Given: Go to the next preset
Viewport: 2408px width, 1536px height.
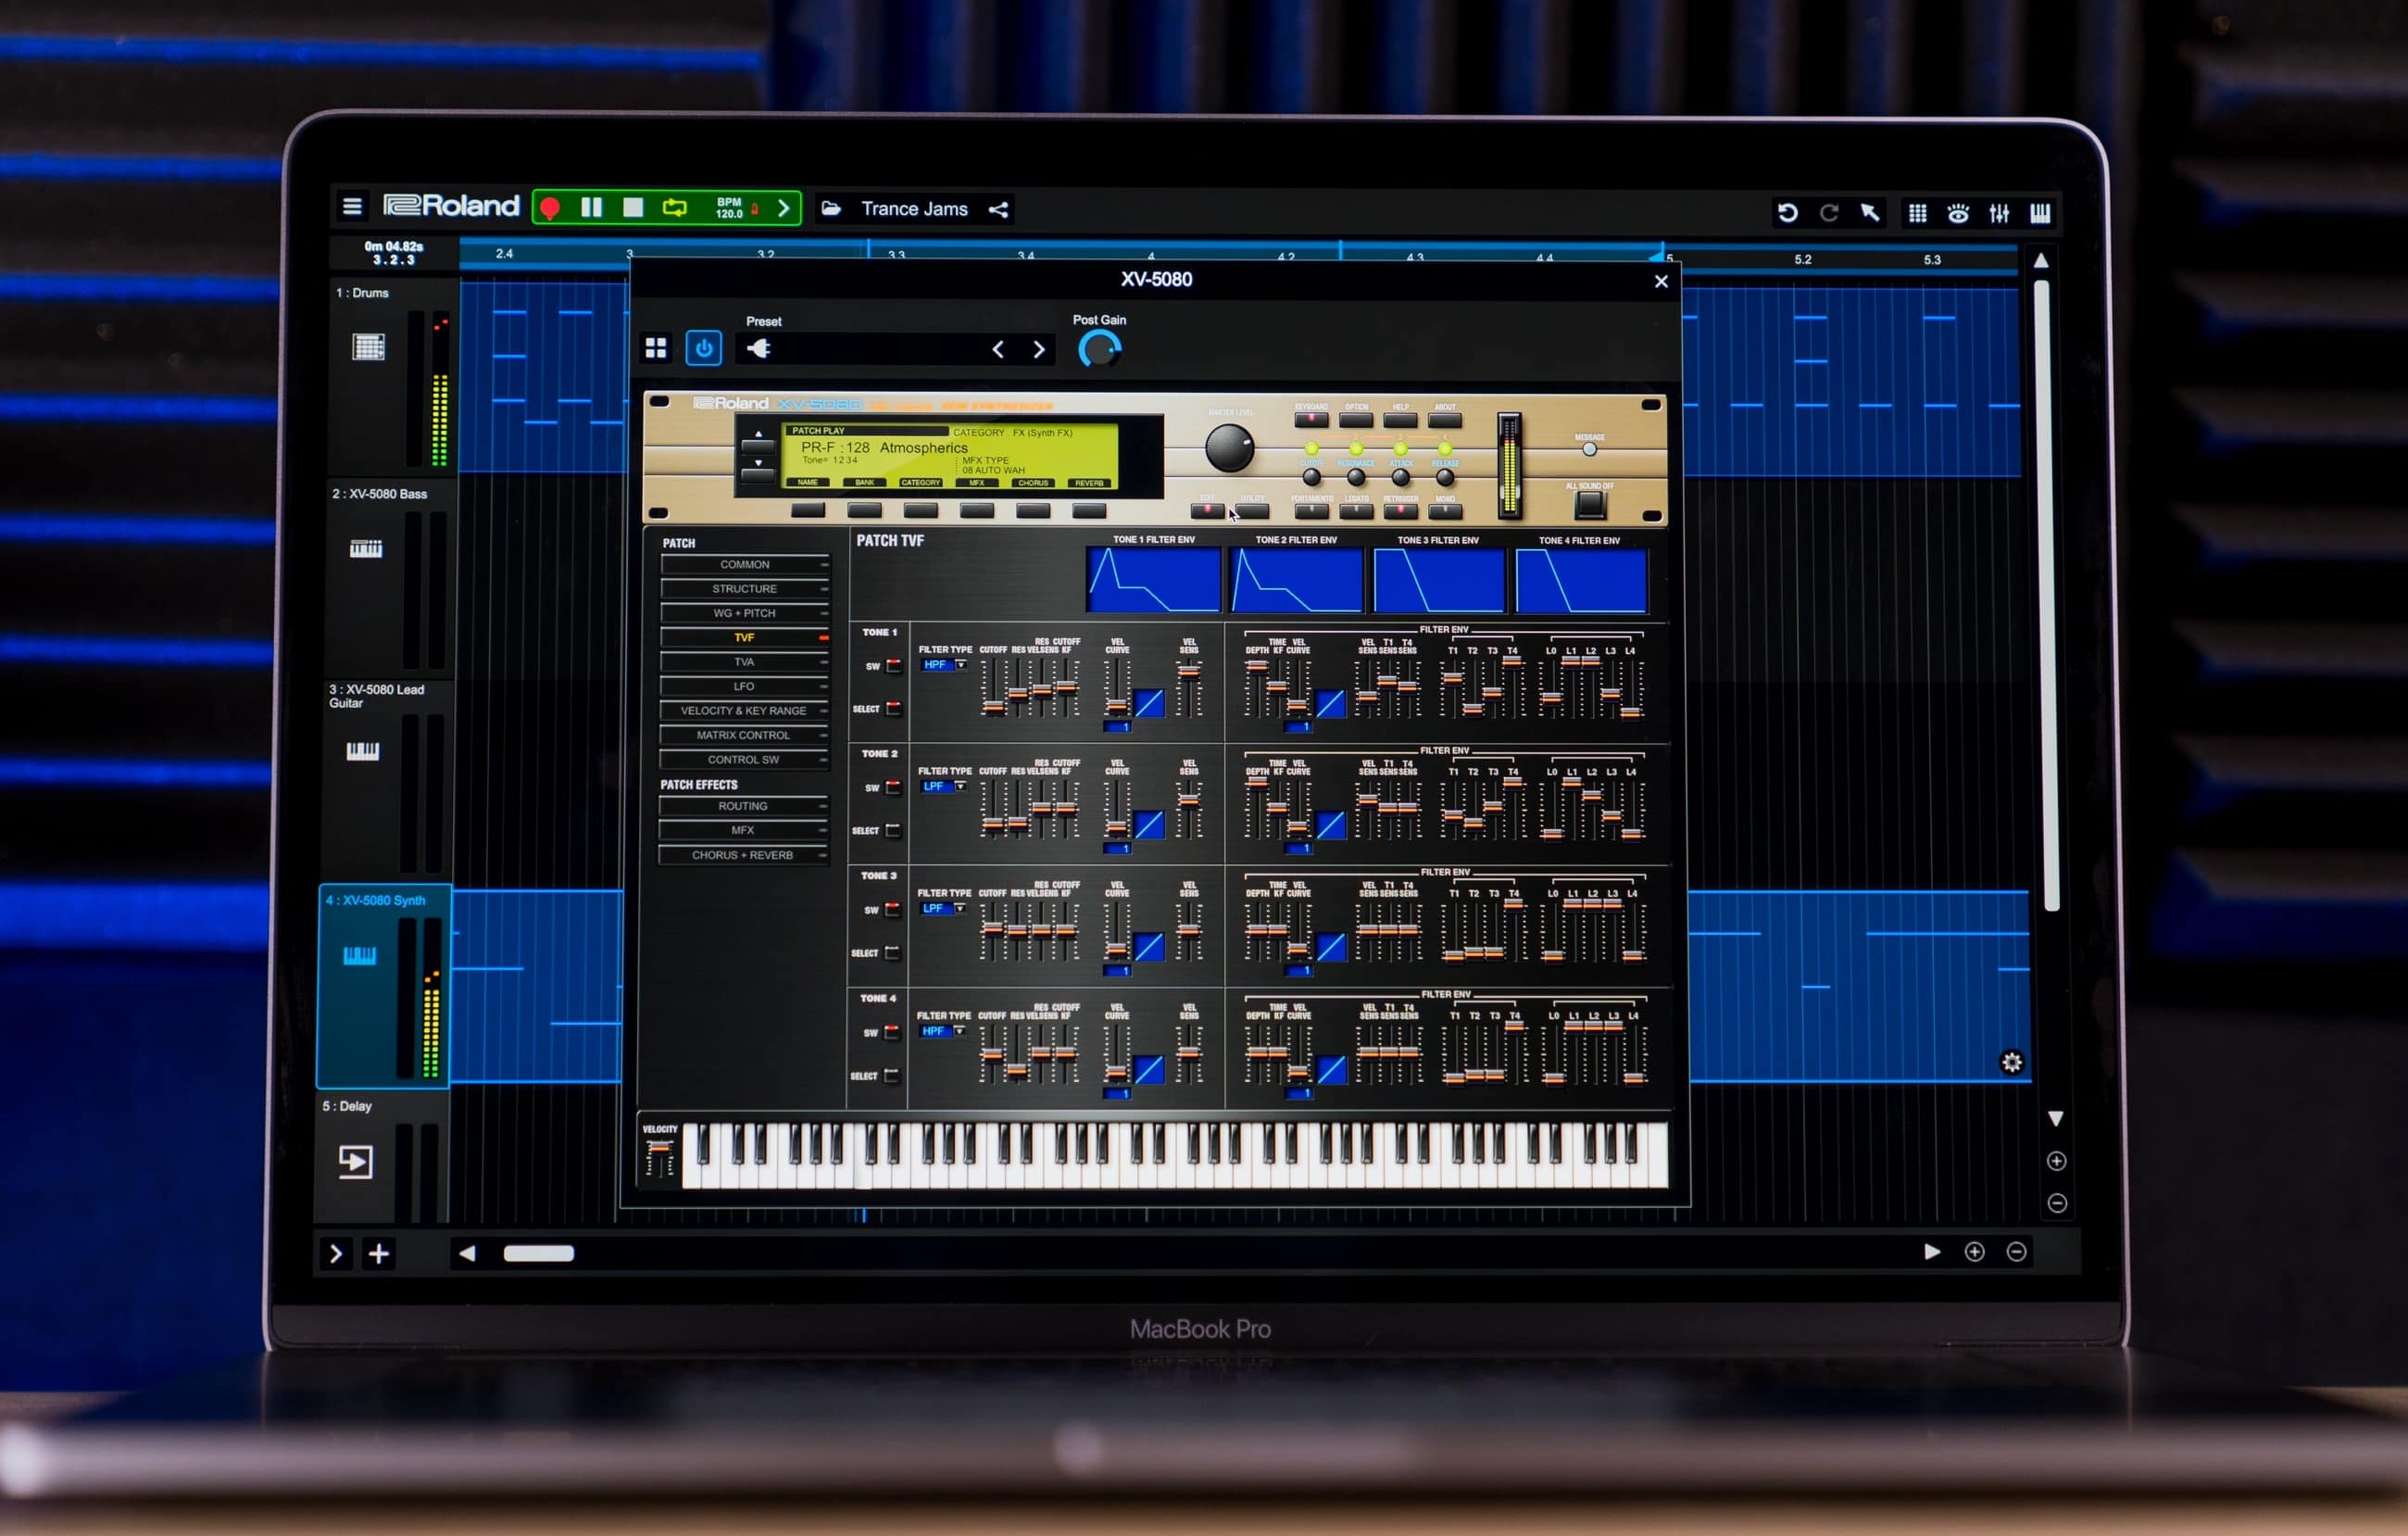Looking at the screenshot, I should tap(1039, 349).
